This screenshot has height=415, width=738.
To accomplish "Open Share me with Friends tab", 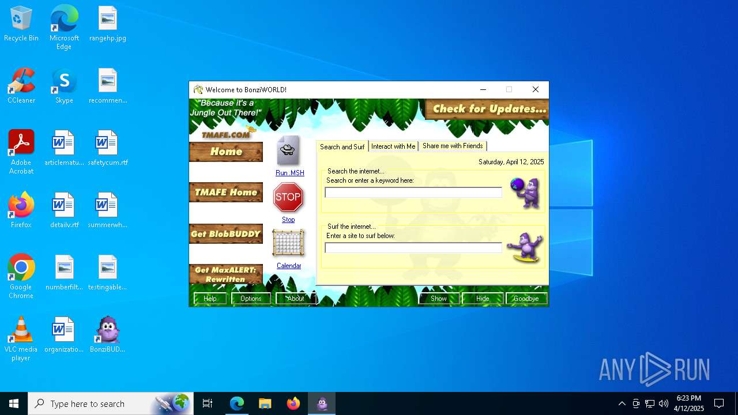I will coord(453,146).
